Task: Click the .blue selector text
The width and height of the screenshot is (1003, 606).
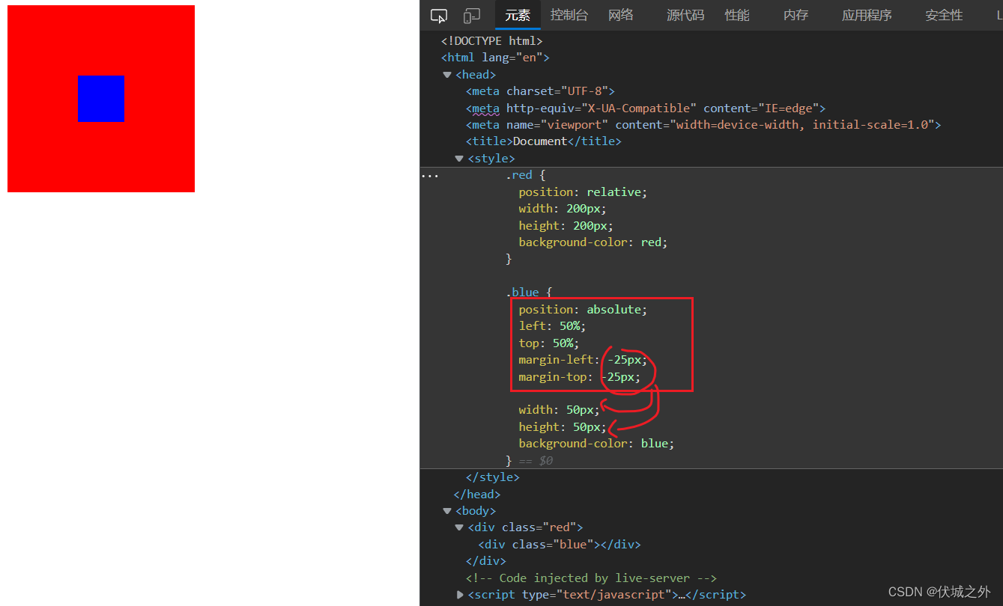Action: pos(522,293)
